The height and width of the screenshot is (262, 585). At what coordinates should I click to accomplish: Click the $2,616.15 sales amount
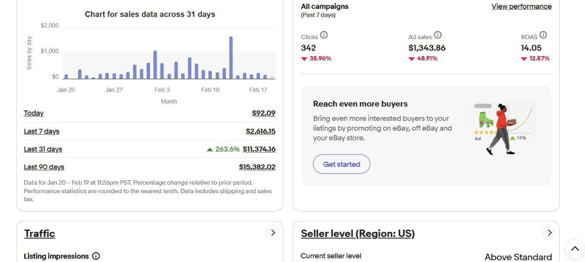click(260, 131)
